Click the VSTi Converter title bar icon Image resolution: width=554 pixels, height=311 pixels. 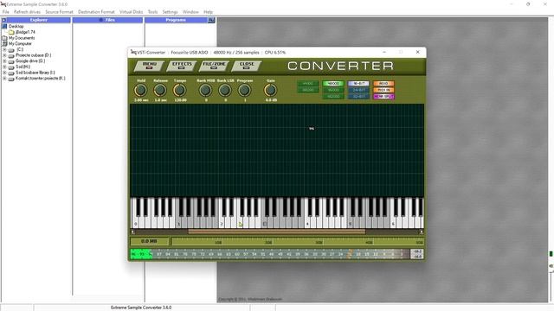tap(133, 52)
